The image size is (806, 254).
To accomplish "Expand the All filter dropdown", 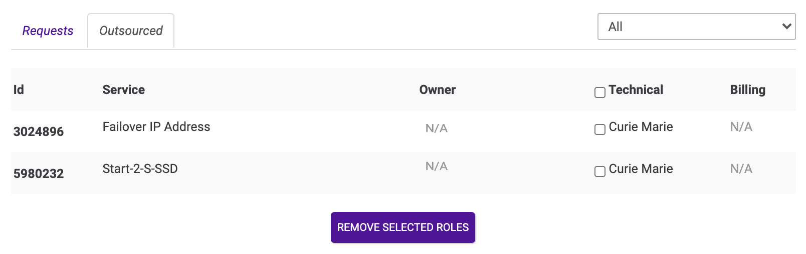I will point(696,26).
